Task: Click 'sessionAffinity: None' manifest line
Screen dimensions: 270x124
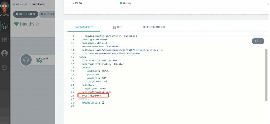Action: pyautogui.click(x=96, y=92)
